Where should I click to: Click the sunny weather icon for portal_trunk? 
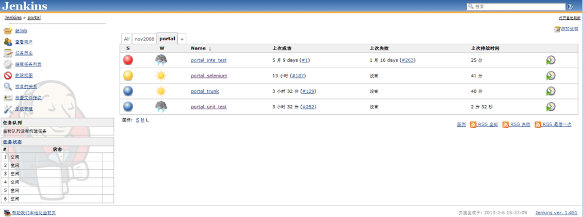point(161,91)
